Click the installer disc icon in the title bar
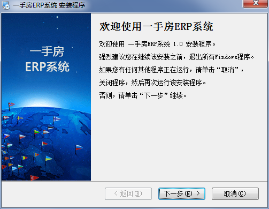Screen dimensions: 269x209 6,5
